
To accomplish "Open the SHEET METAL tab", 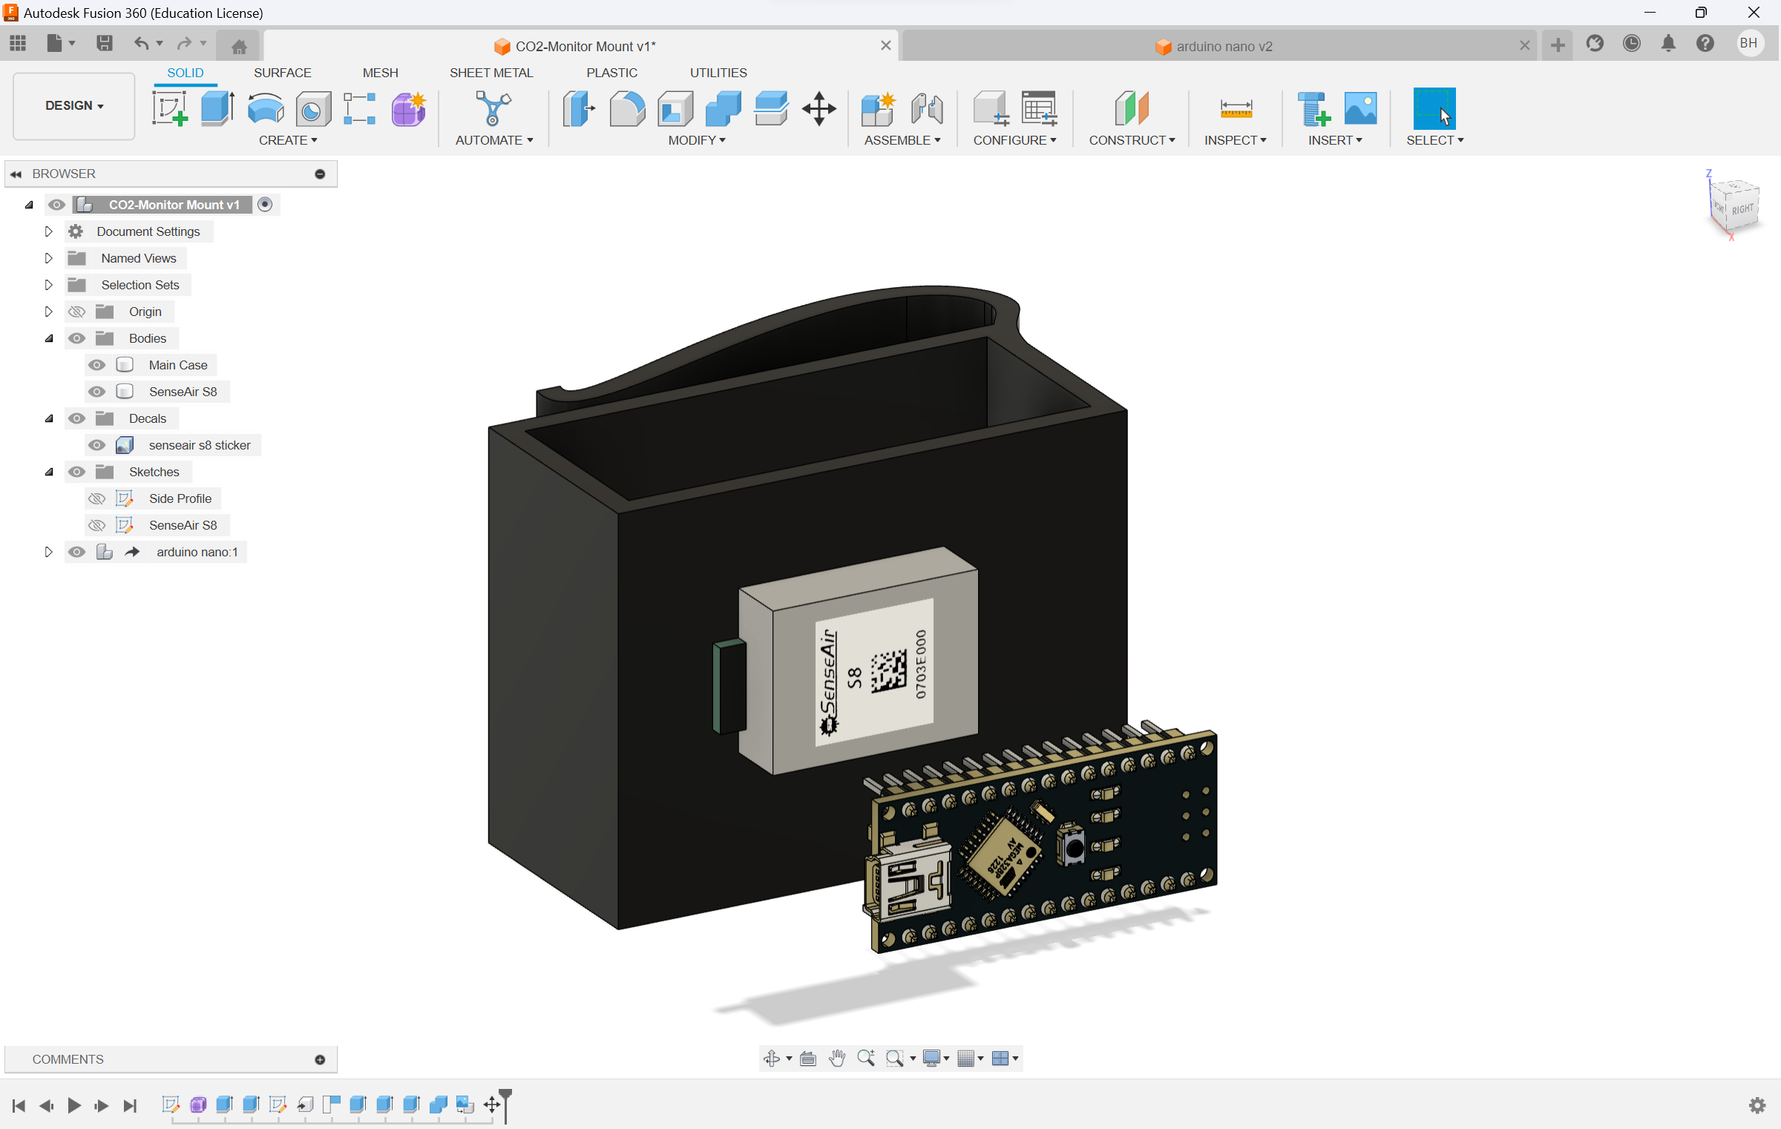I will [x=491, y=73].
